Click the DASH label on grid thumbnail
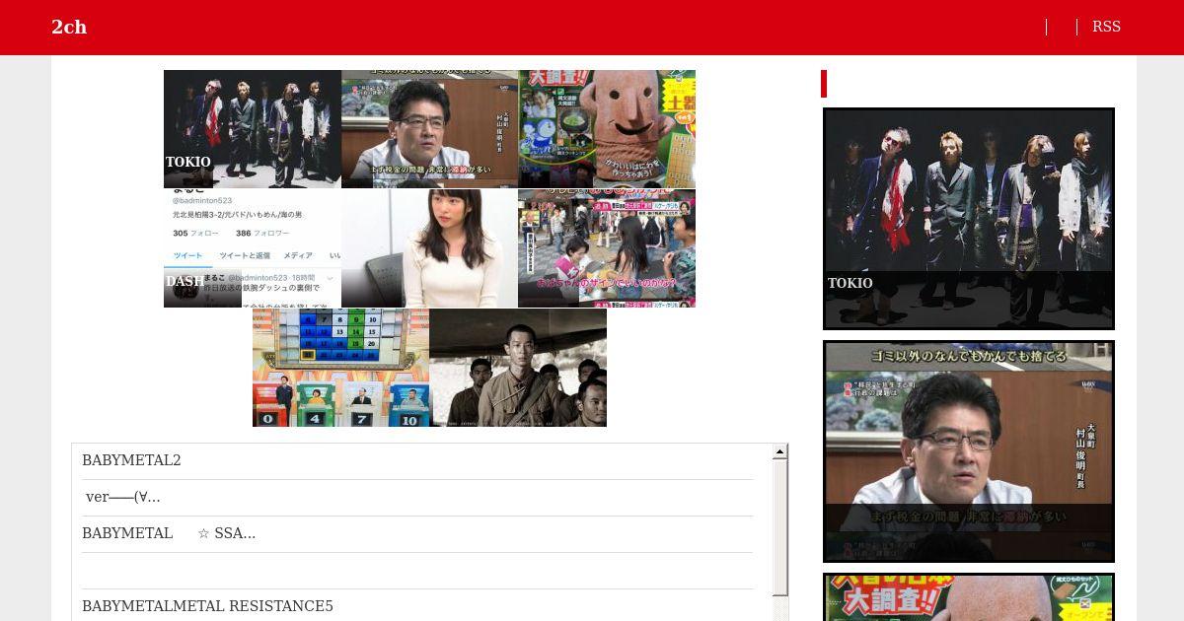Viewport: 1184px width, 621px height. pyautogui.click(x=185, y=281)
